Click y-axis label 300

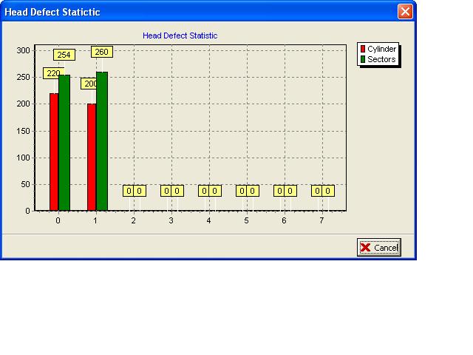click(23, 50)
